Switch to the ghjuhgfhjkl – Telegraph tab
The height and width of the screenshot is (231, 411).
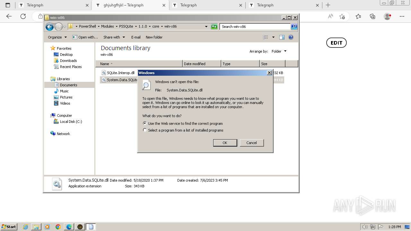click(130, 5)
